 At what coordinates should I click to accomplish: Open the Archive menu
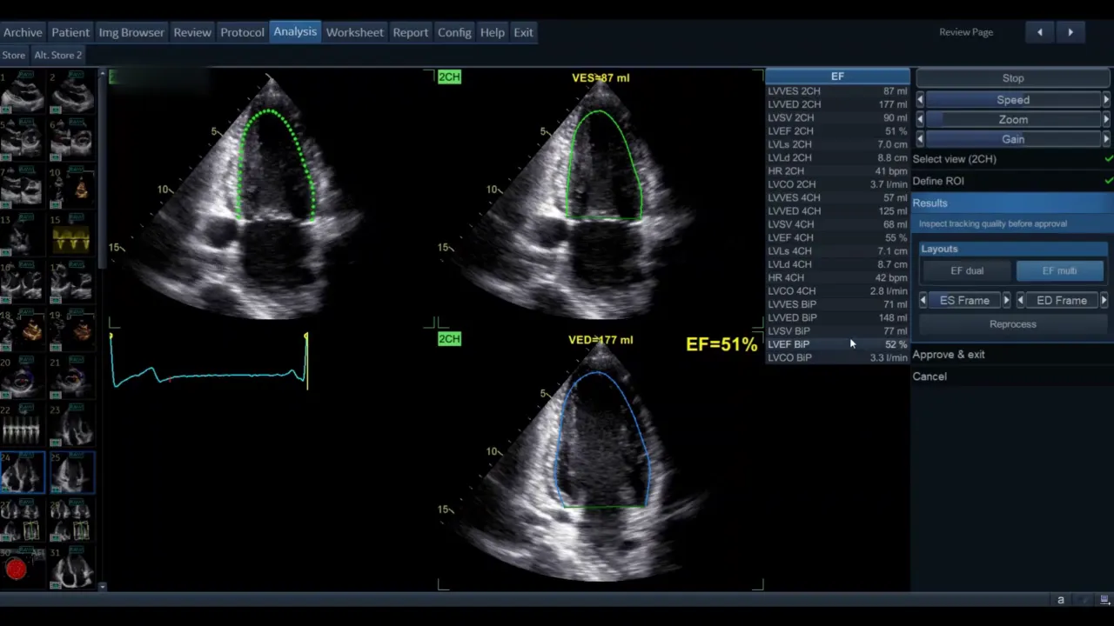pos(23,32)
